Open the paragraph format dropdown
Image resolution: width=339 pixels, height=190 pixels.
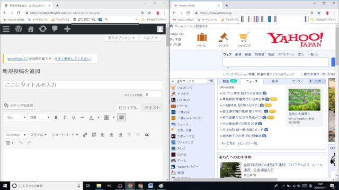click(x=40, y=117)
